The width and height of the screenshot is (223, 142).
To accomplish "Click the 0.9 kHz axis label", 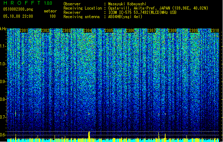I will coord(3,82).
